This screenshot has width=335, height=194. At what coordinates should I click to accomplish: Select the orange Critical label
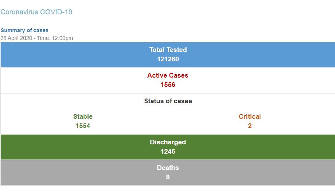click(250, 116)
